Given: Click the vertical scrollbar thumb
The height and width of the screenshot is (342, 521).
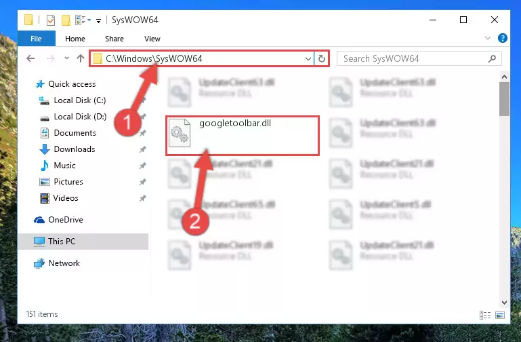Looking at the screenshot, I should pyautogui.click(x=504, y=99).
